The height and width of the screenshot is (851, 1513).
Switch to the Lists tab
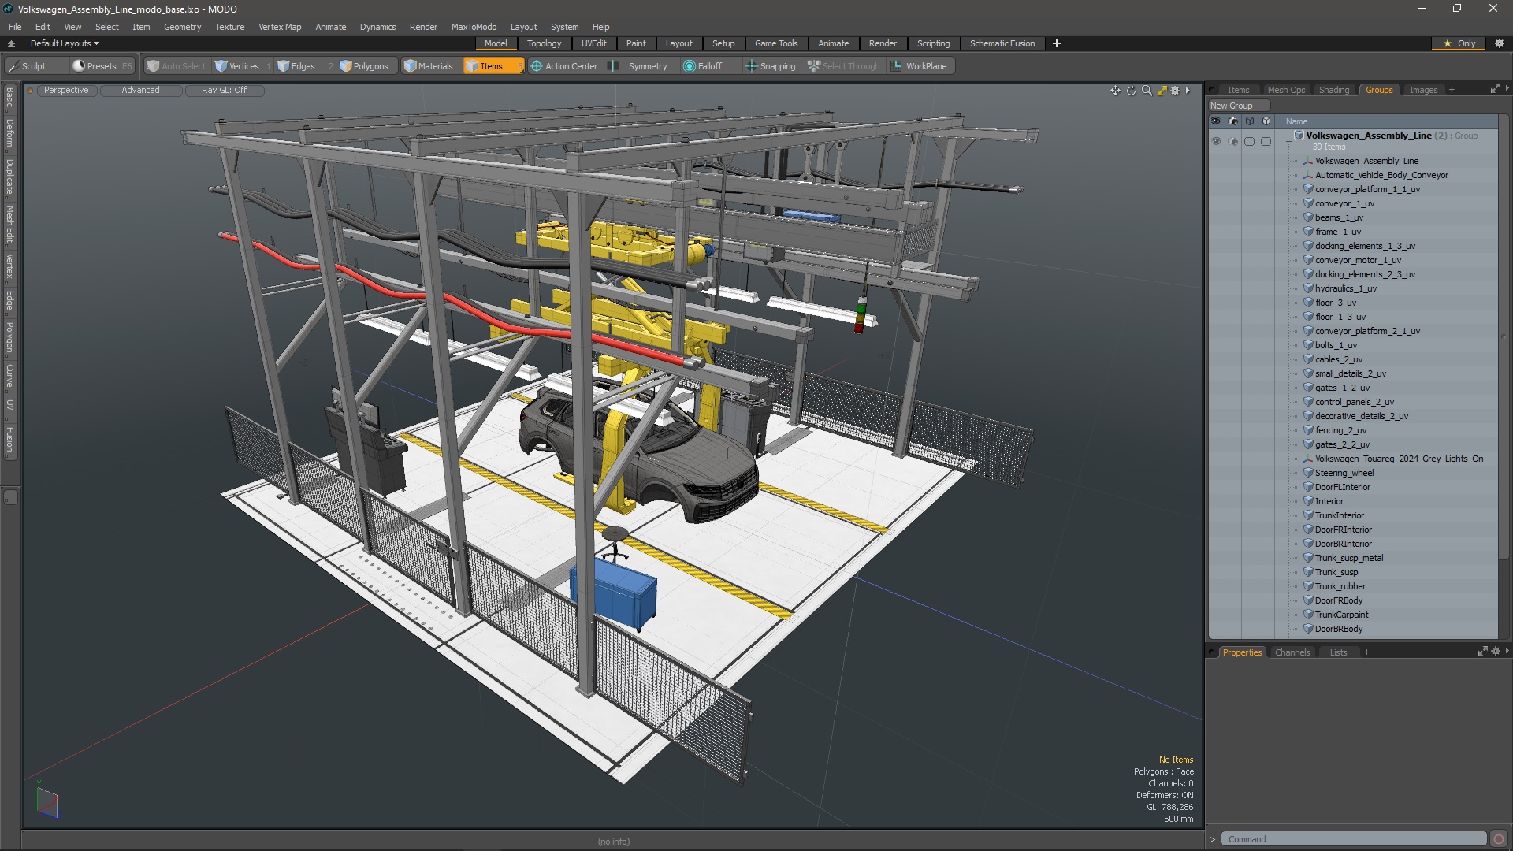tap(1338, 652)
